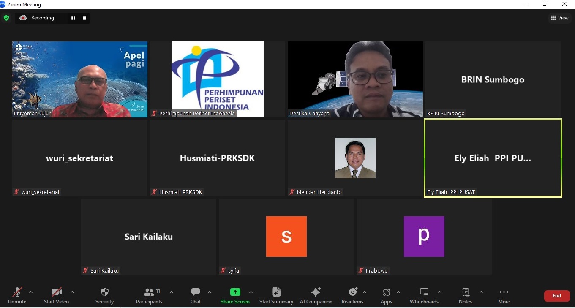575x308 pixels.
Task: Expand chat options arrow beside Chat
Action: [x=210, y=292]
